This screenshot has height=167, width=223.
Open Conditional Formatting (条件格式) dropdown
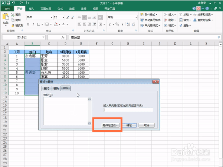[x=149, y=14]
